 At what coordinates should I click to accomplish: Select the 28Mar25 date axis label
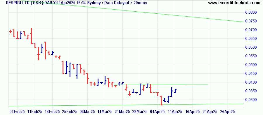(x=140, y=112)
